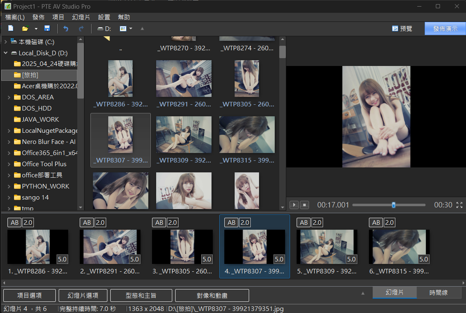Toggle the AB transition on slide 1
466x313 pixels.
[14, 223]
